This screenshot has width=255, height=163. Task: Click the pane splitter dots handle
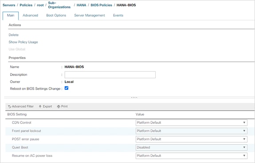(134, 98)
